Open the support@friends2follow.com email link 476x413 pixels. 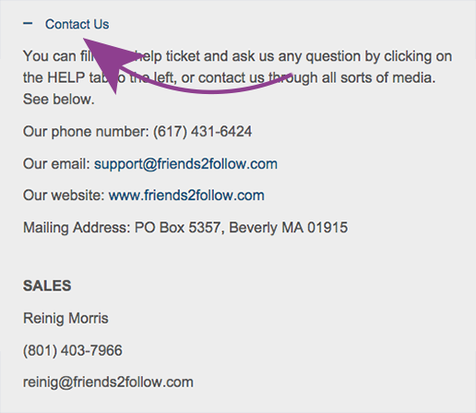[x=185, y=164]
